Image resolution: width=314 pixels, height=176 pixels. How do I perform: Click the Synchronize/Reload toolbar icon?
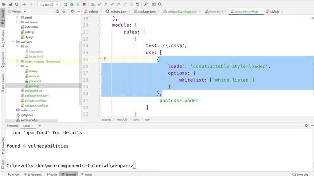(x=17, y=4)
